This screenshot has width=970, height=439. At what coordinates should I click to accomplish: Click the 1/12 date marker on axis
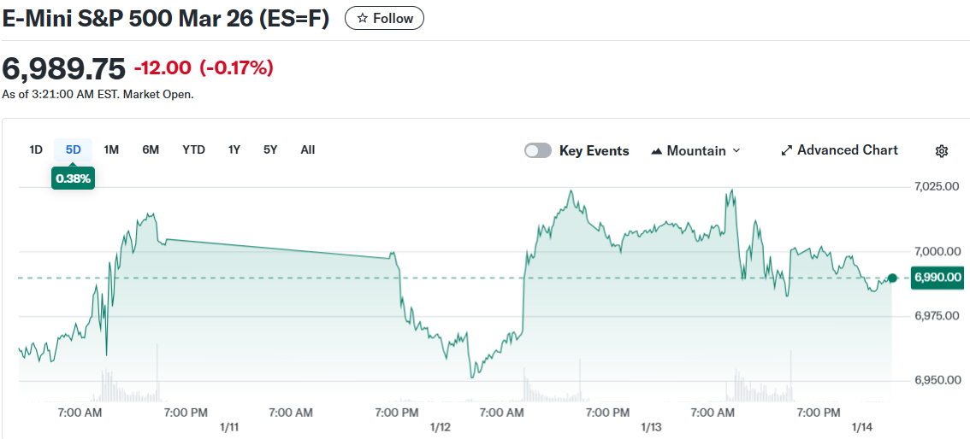pyautogui.click(x=440, y=426)
